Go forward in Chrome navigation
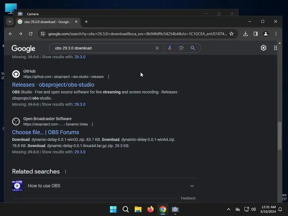The height and width of the screenshot is (216, 288). pyautogui.click(x=20, y=34)
